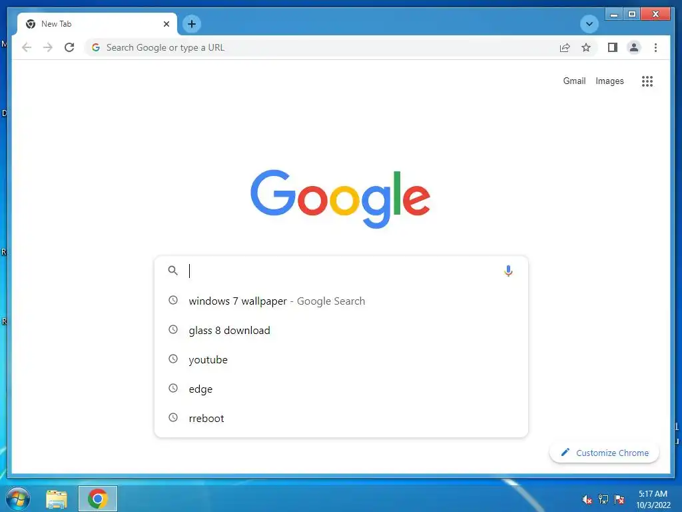Focus the address bar URL field
Screen dimensions: 682x512
point(322,47)
